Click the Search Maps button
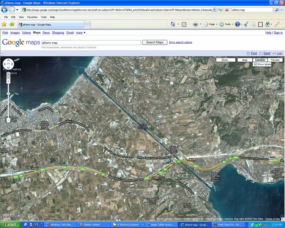Image resolution: width=285 pixels, height=228 pixels. pyautogui.click(x=155, y=42)
